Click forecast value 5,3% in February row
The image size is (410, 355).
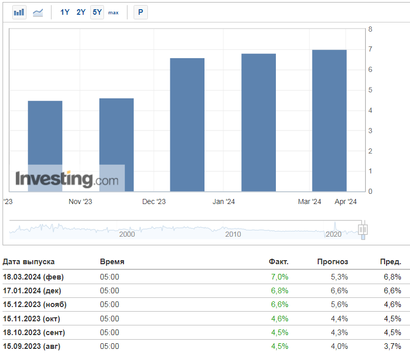coord(339,277)
